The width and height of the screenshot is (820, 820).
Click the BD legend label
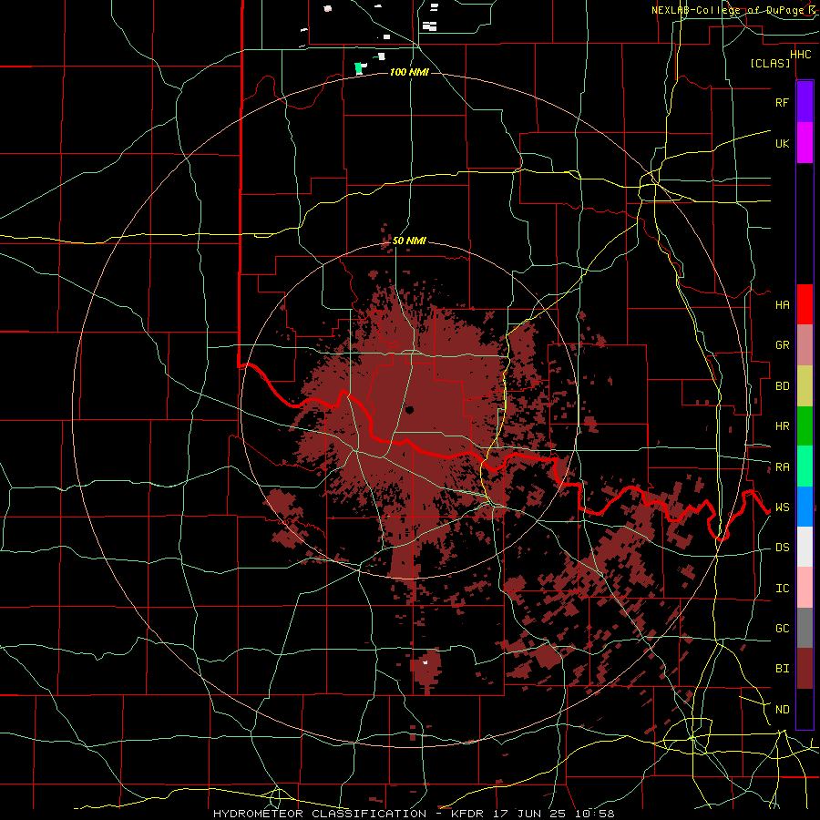(782, 386)
